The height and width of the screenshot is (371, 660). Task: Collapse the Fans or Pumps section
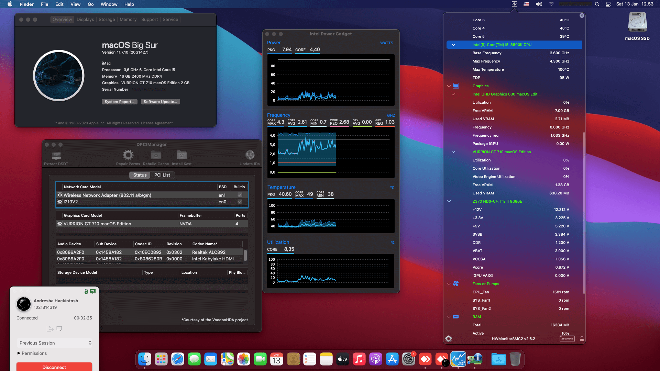[x=449, y=284]
